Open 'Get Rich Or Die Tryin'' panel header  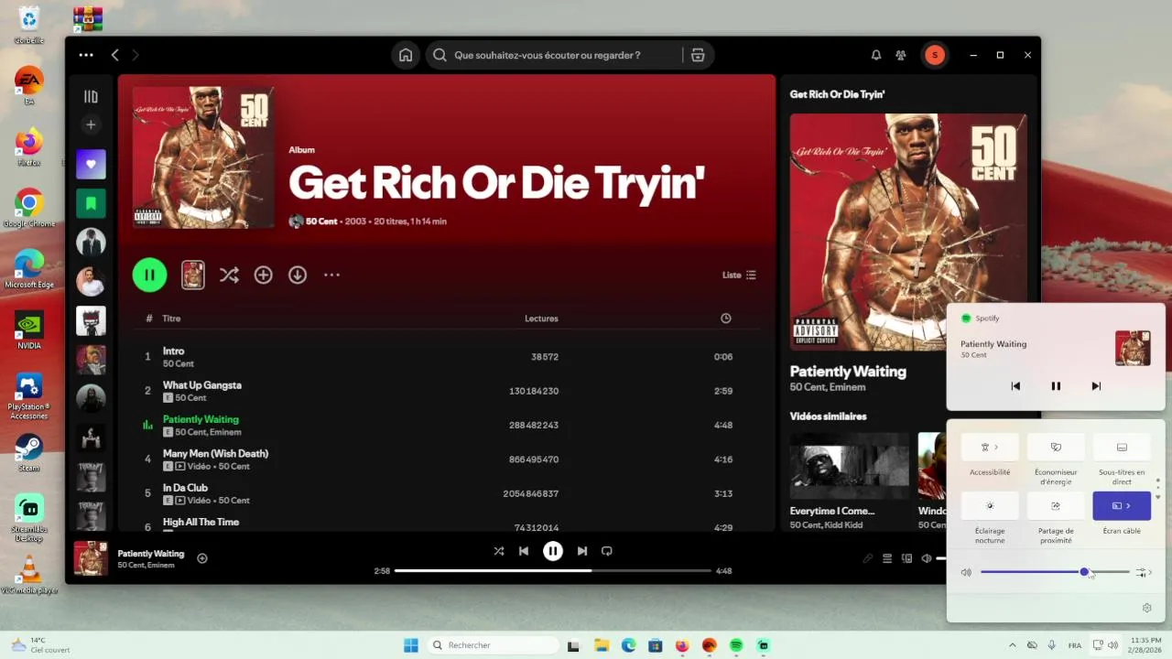pyautogui.click(x=837, y=94)
